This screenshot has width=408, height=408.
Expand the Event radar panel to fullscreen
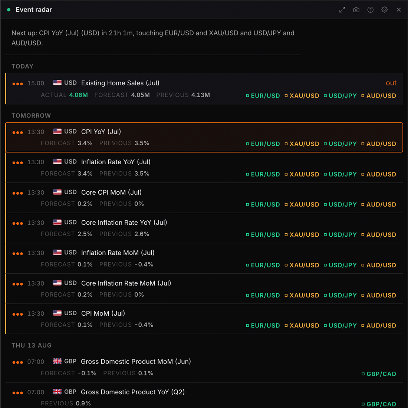pos(342,10)
